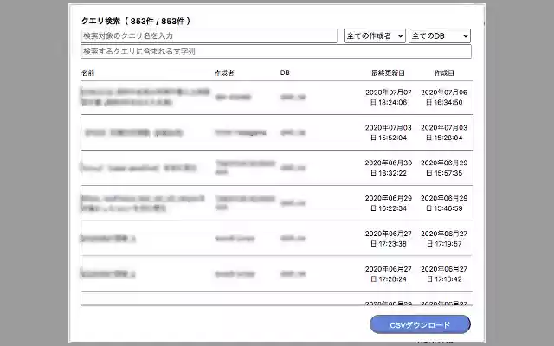Open the 全ての作成者 author filter dropdown
554x346 pixels.
375,36
